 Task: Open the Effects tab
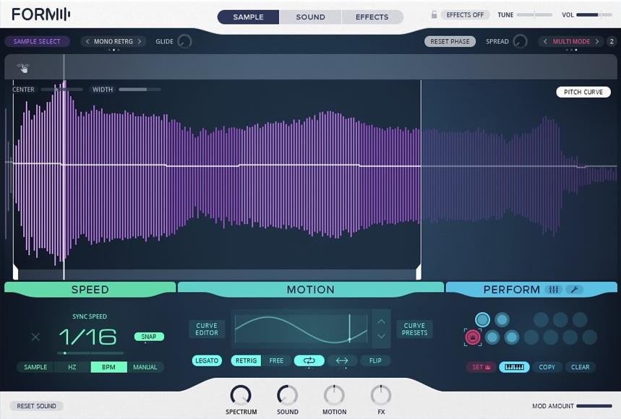click(x=372, y=17)
